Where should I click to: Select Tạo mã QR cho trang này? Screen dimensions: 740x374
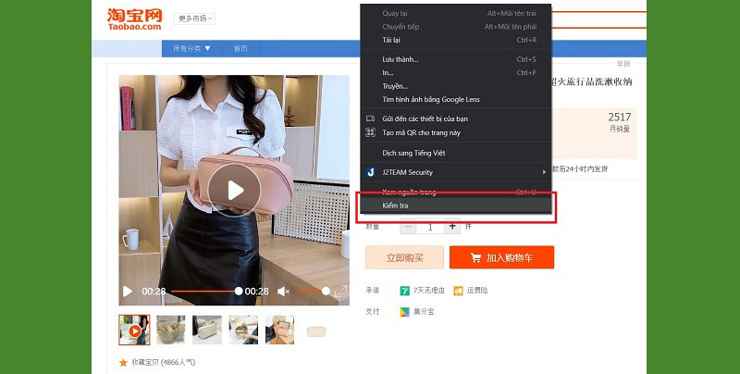click(x=456, y=132)
